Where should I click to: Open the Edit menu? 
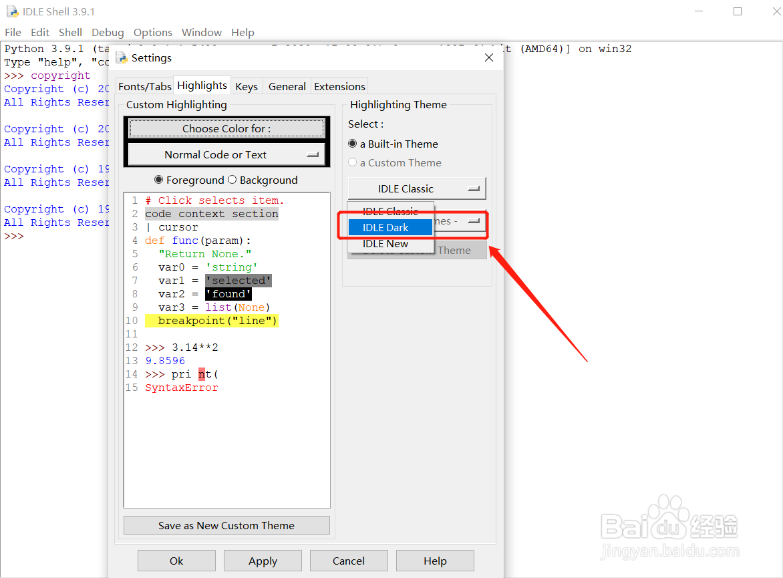tap(40, 33)
